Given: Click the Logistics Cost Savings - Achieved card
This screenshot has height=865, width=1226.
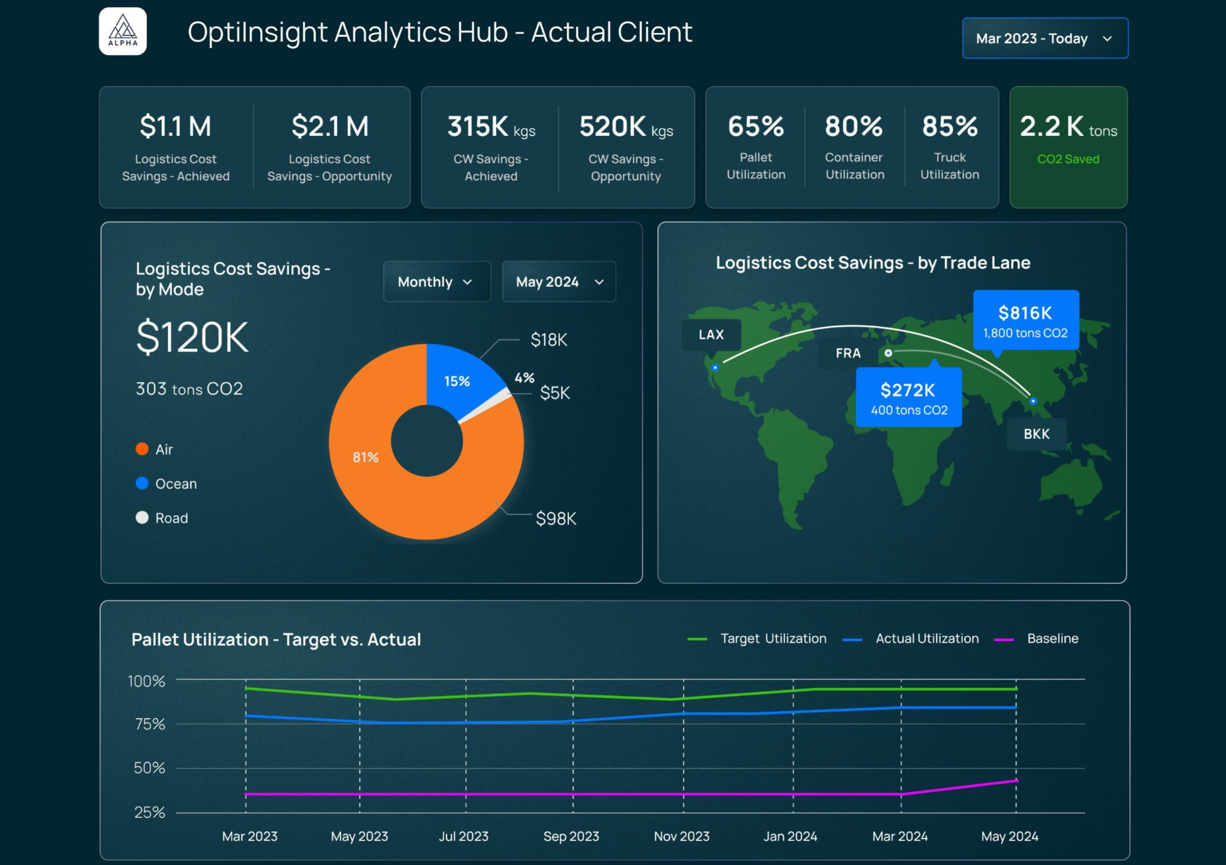Looking at the screenshot, I should (176, 147).
